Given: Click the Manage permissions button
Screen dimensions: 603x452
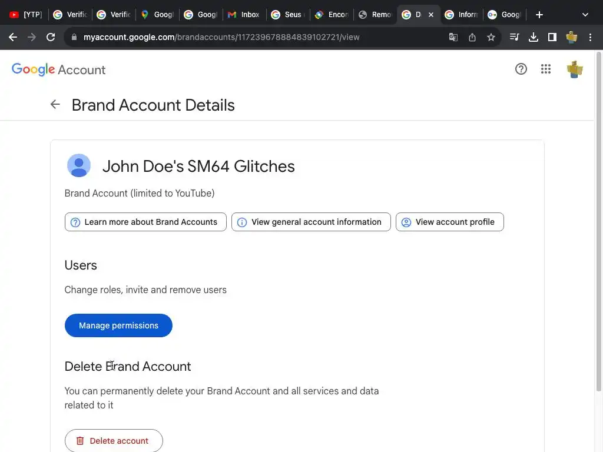Looking at the screenshot, I should [x=118, y=325].
